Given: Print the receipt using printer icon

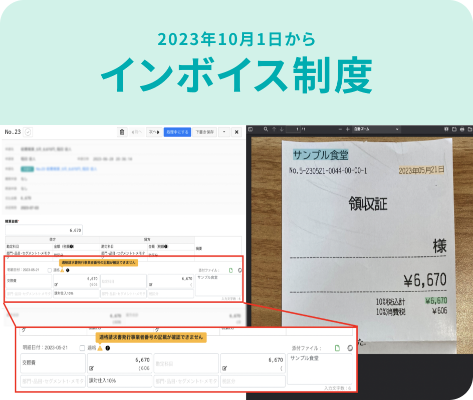Looking at the screenshot, I should pos(462,129).
